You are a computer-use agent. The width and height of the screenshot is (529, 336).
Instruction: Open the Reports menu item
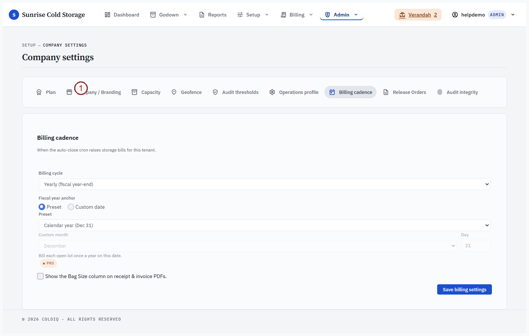213,15
